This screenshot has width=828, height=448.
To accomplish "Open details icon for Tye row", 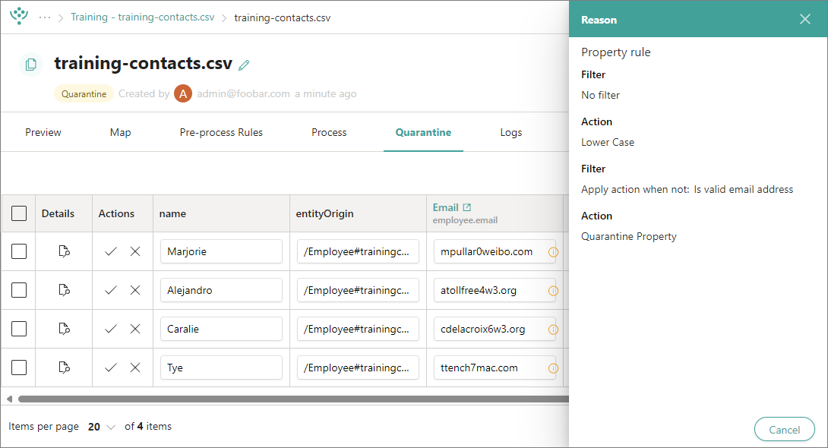I will tap(64, 368).
